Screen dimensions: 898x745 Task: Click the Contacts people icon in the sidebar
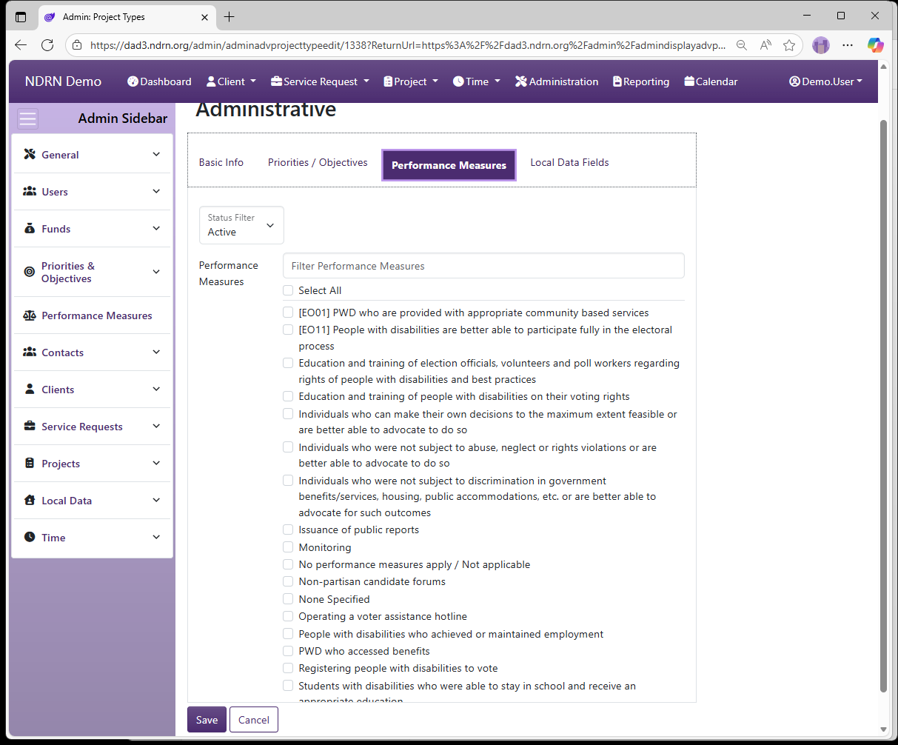[30, 352]
